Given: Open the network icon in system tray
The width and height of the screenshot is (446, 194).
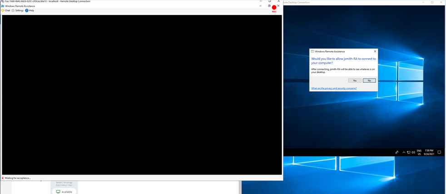Looking at the screenshot, I should point(408,153).
